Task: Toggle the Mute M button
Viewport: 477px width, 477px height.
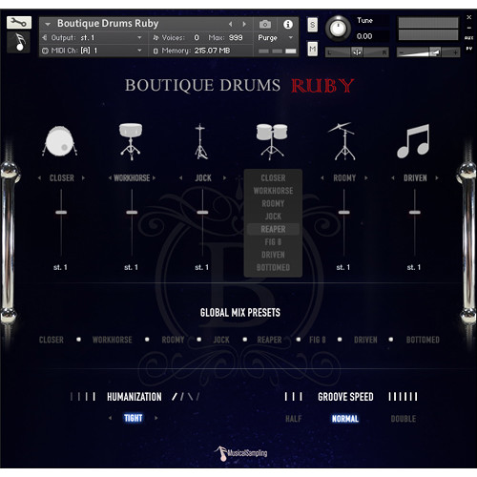Action: click(312, 49)
